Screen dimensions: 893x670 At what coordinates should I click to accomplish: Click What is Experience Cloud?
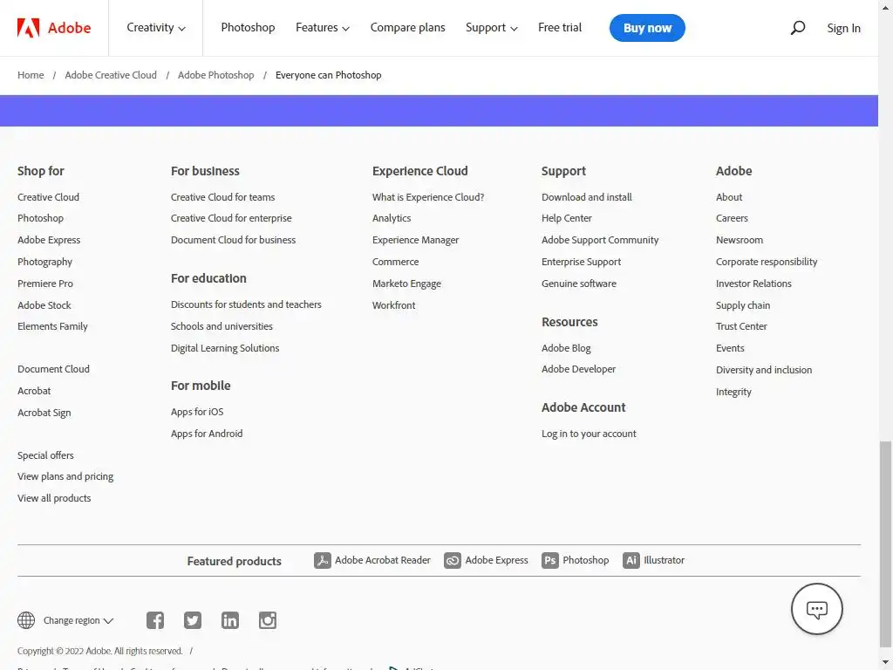[x=428, y=197]
